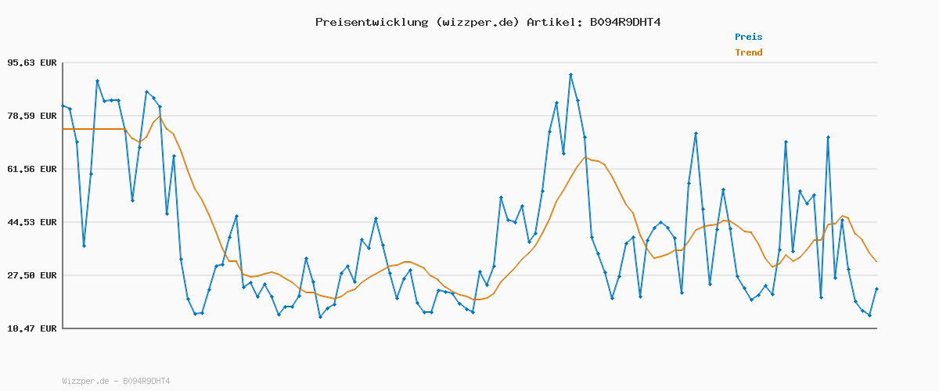Image resolution: width=939 pixels, height=391 pixels.
Task: Click the Wizzper.de watermark at bottom left
Action: click(116, 382)
